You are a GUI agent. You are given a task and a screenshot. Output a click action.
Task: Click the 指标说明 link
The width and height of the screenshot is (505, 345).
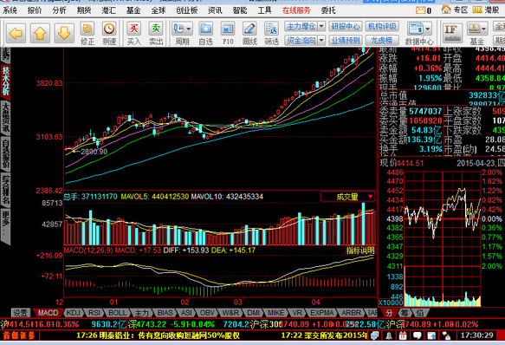(360, 251)
